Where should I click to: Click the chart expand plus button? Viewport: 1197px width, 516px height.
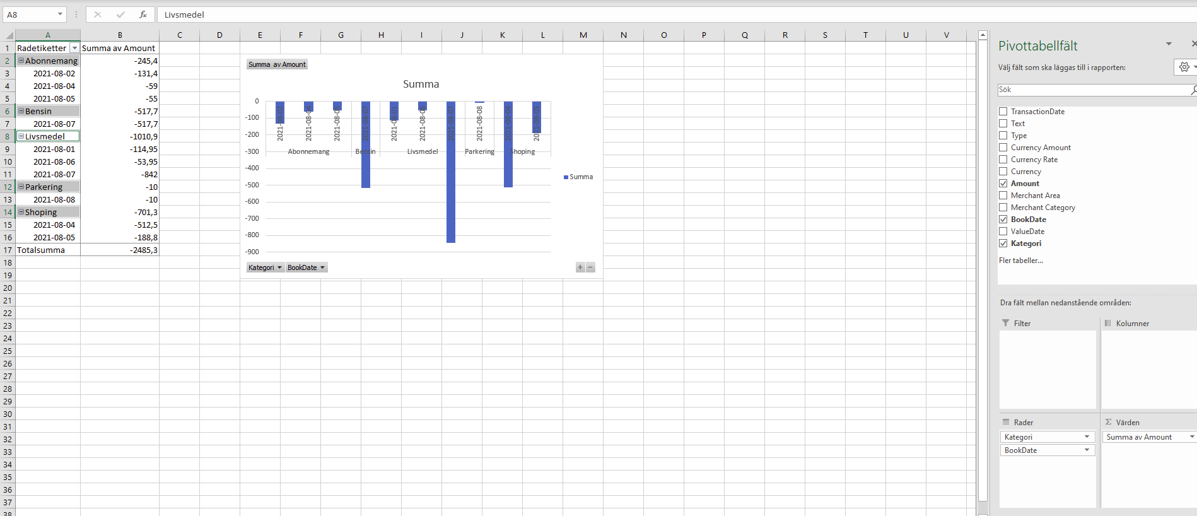pos(580,267)
